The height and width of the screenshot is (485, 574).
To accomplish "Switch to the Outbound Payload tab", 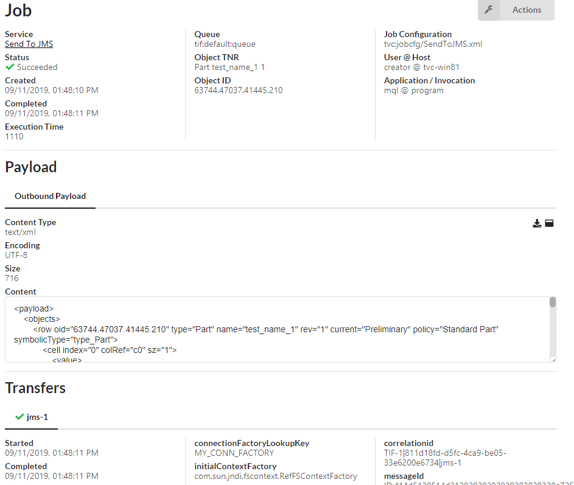I will (x=49, y=196).
